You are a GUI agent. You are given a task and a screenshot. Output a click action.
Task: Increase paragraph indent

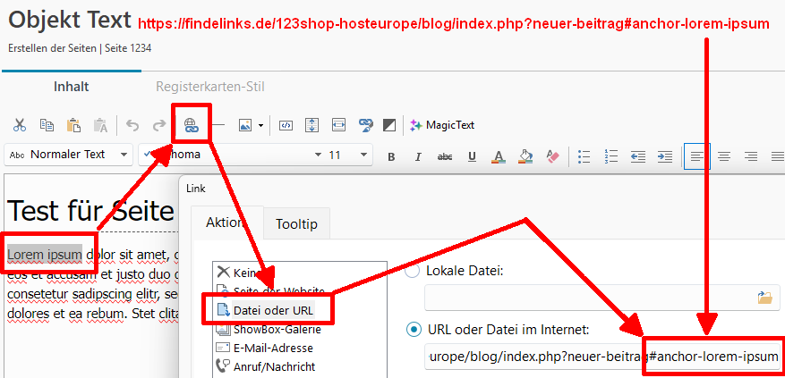[x=665, y=157]
